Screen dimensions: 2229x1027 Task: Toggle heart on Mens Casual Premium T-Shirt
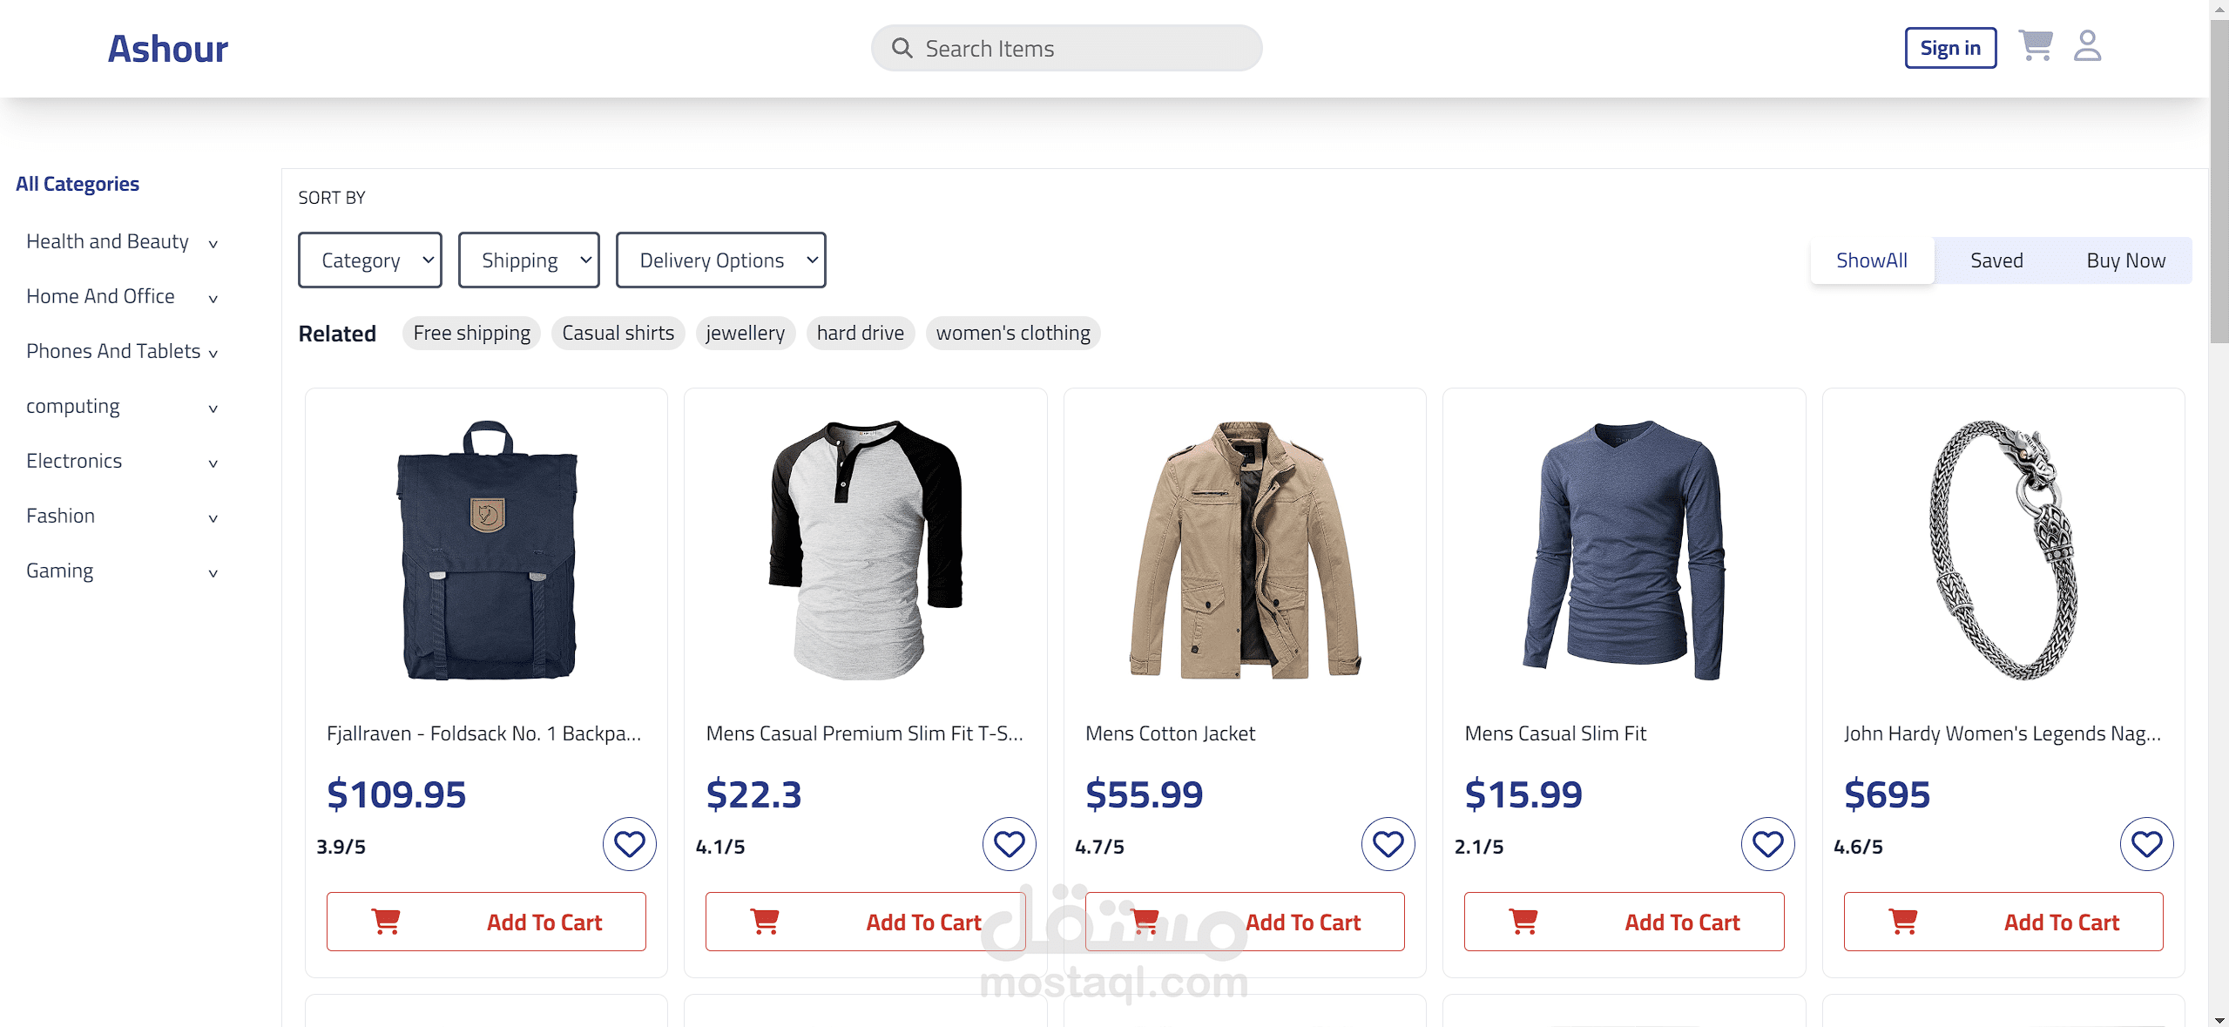click(x=1010, y=843)
